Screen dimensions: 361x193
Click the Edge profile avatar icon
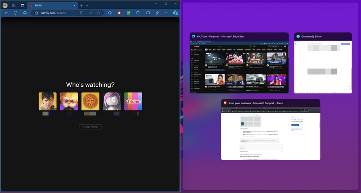(x=5, y=5)
